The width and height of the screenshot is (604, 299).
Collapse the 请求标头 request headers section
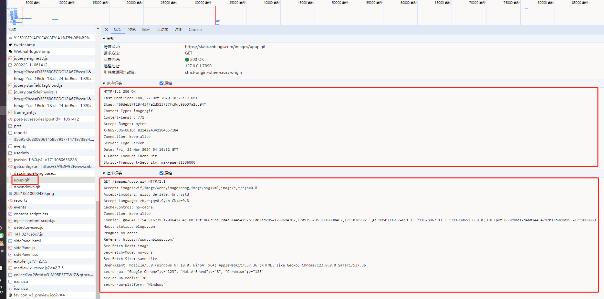104,173
